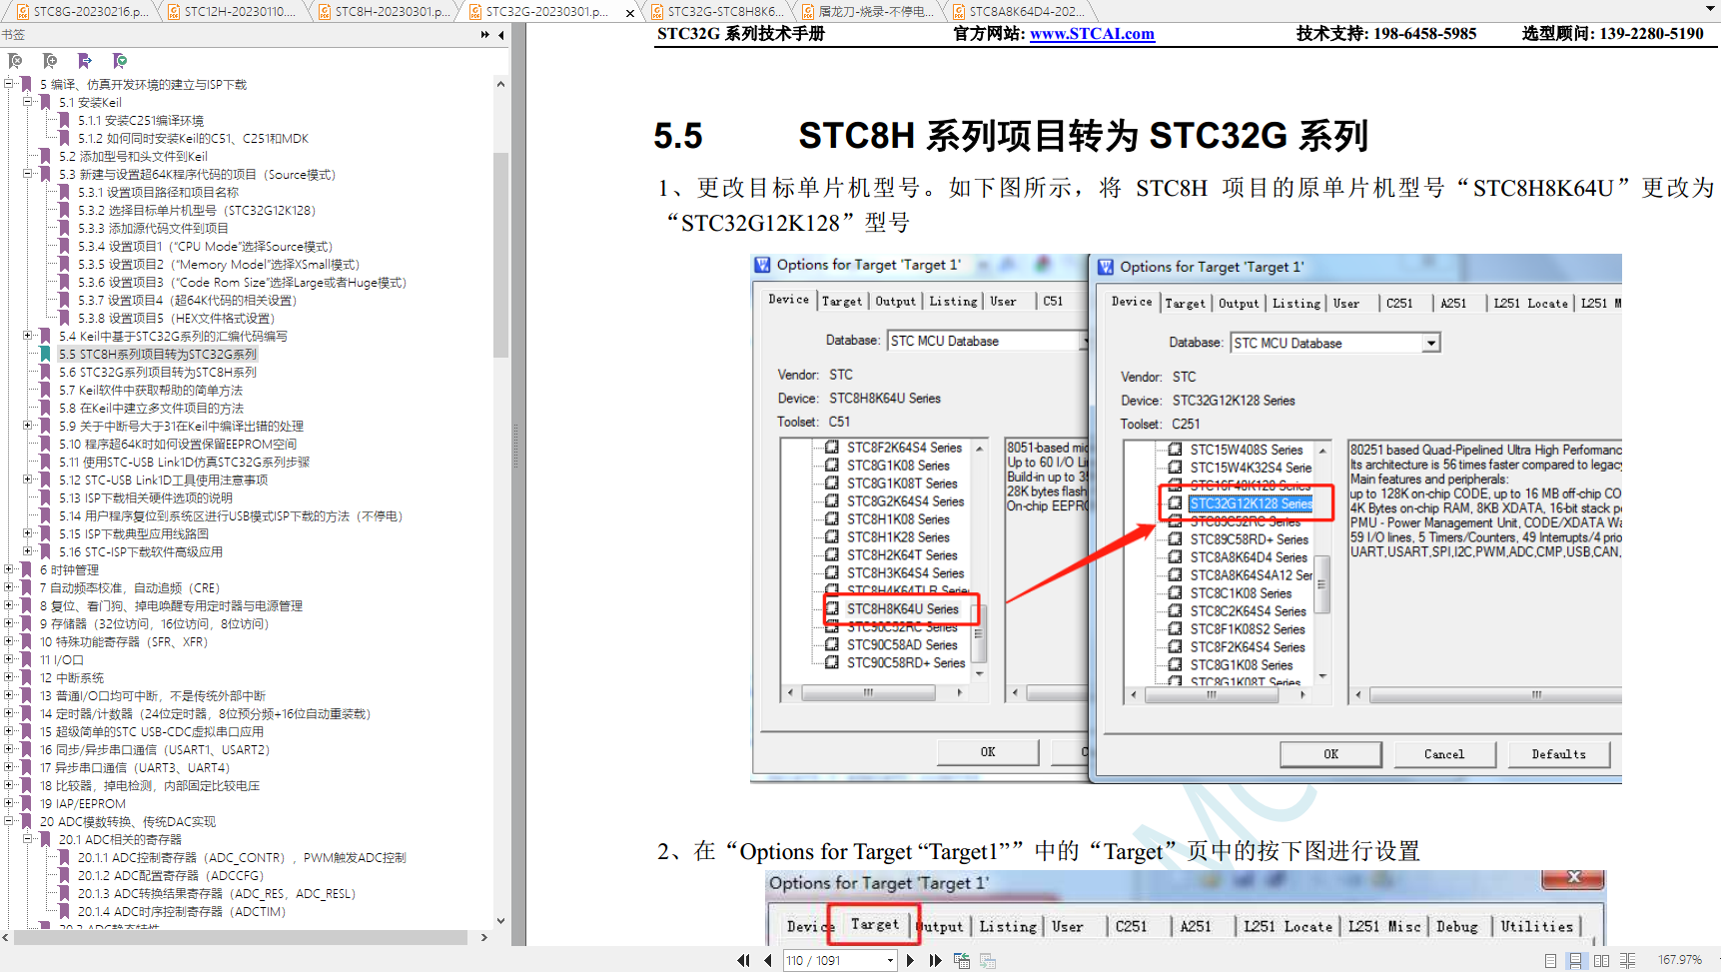
Task: Click the bookmark panel horizontal scrollbar thumb
Action: pyautogui.click(x=240, y=938)
